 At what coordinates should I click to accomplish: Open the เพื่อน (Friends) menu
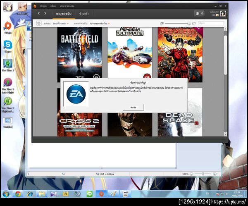click(53, 6)
